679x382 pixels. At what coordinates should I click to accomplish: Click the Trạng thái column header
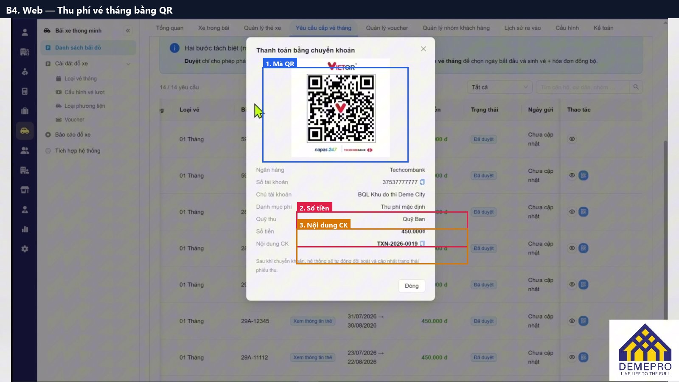484,110
